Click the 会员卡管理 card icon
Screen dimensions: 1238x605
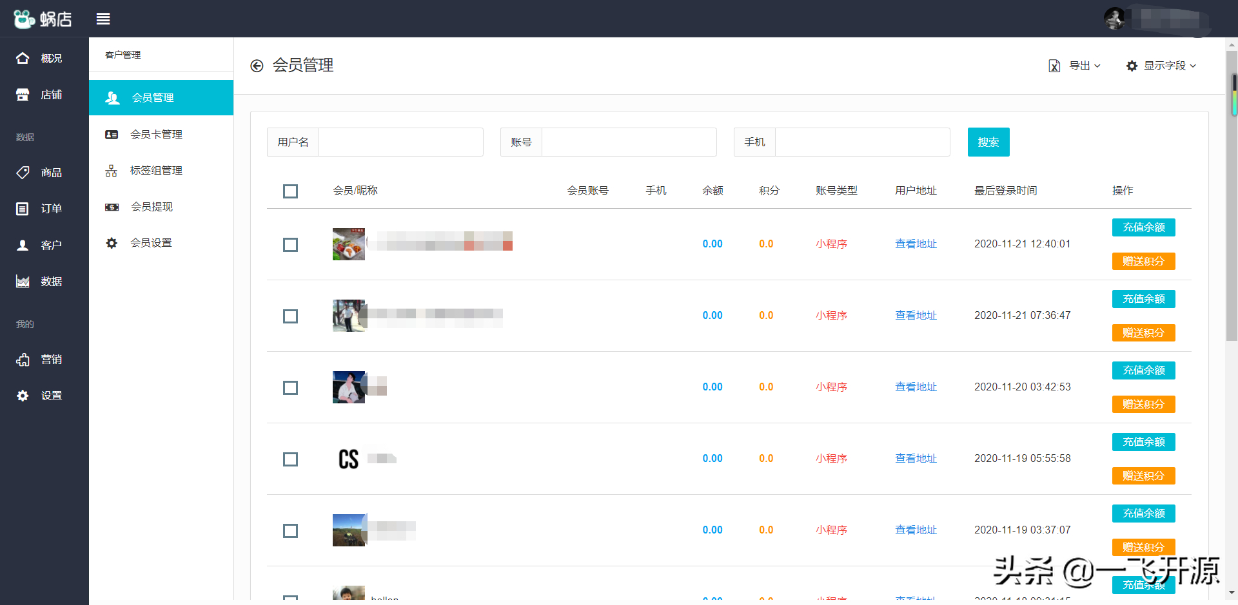click(112, 134)
